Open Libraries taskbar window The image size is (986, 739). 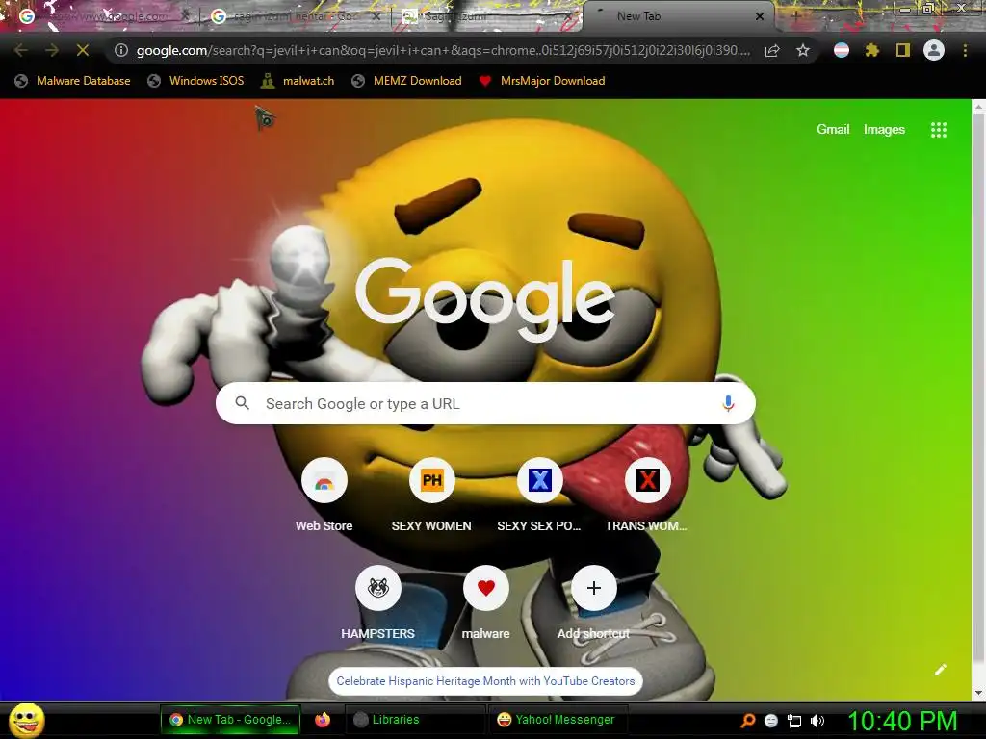coord(415,720)
